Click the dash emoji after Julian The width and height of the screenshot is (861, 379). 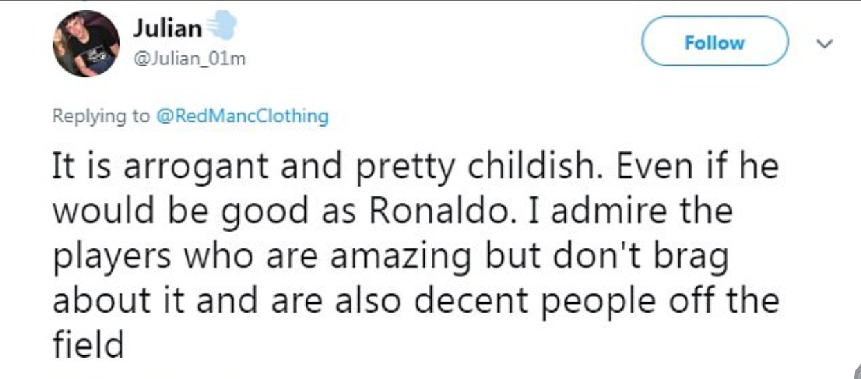click(x=221, y=28)
